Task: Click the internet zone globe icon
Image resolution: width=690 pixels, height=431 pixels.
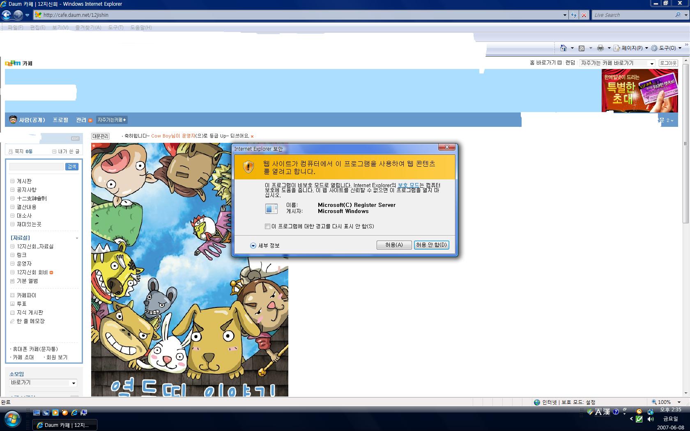Action: tap(537, 402)
